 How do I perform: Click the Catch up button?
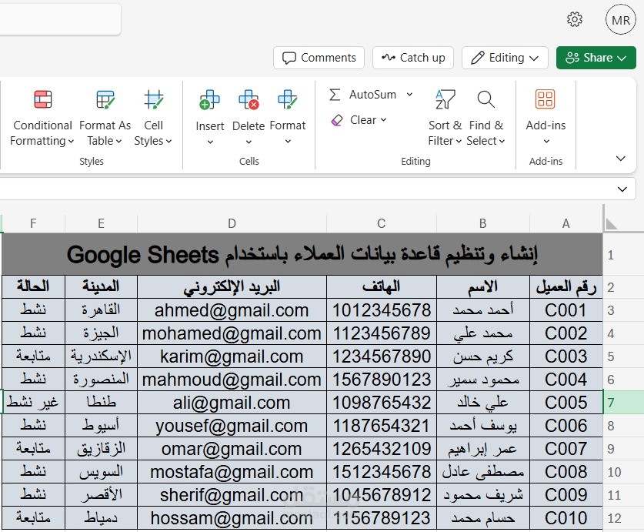[x=412, y=58]
